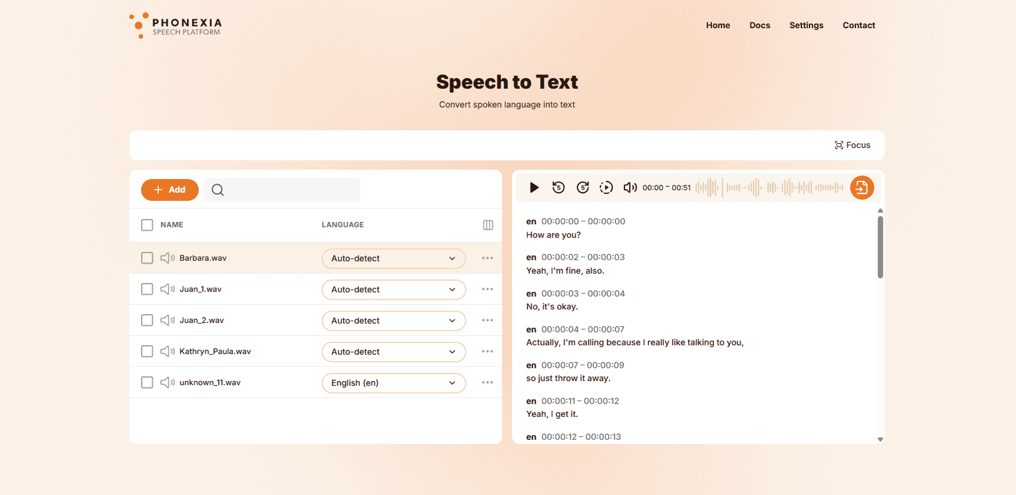Seek within the audio waveform
Viewport: 1016px width, 495px height.
769,187
